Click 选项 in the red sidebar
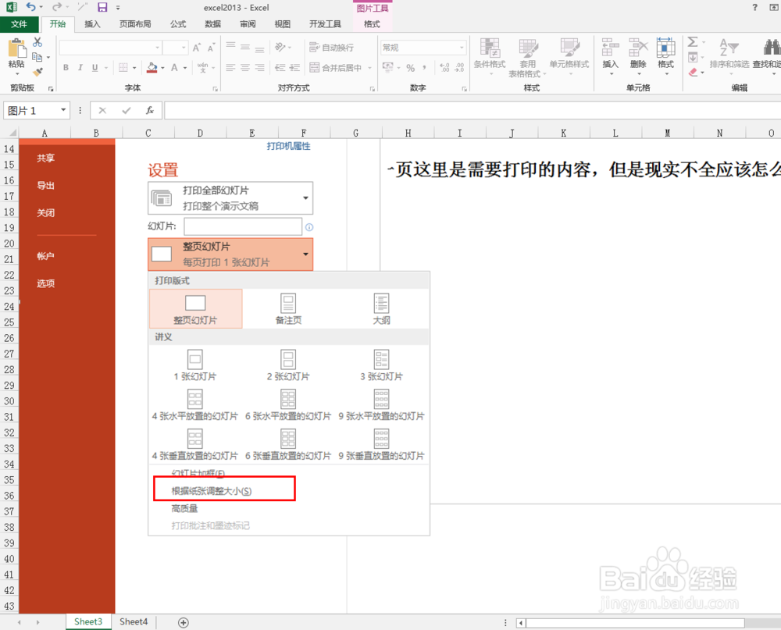This screenshot has width=781, height=630. click(45, 283)
